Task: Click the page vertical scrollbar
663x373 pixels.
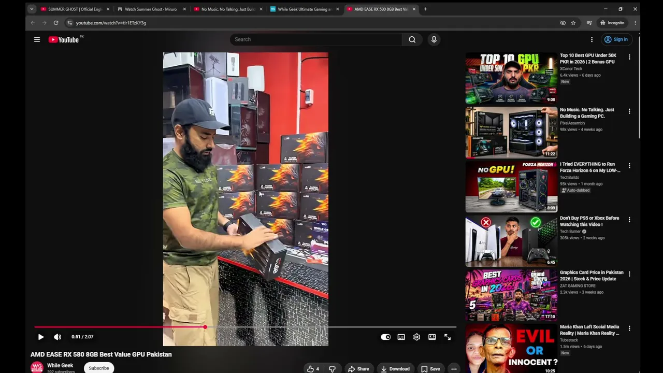Action: [x=639, y=86]
